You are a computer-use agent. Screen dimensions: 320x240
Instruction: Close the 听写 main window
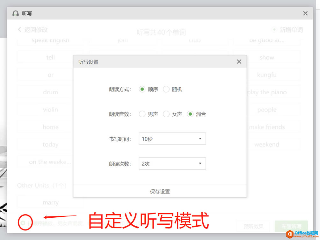click(305, 13)
